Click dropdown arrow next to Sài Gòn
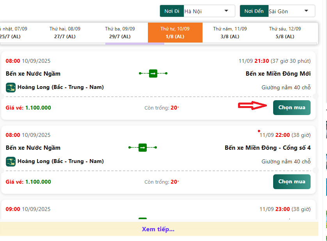 (306, 11)
